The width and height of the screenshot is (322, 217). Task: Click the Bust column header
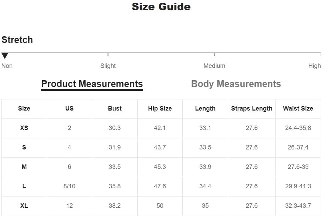coord(115,108)
